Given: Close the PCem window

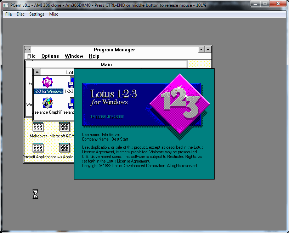Looking at the screenshot, I should 278,4.
